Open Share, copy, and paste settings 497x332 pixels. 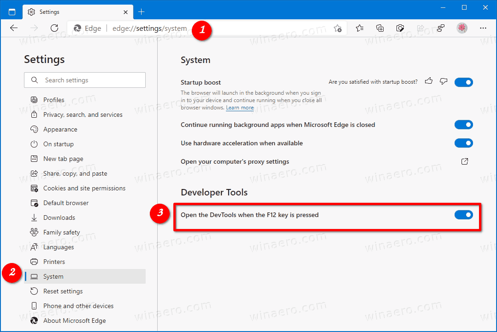click(85, 173)
